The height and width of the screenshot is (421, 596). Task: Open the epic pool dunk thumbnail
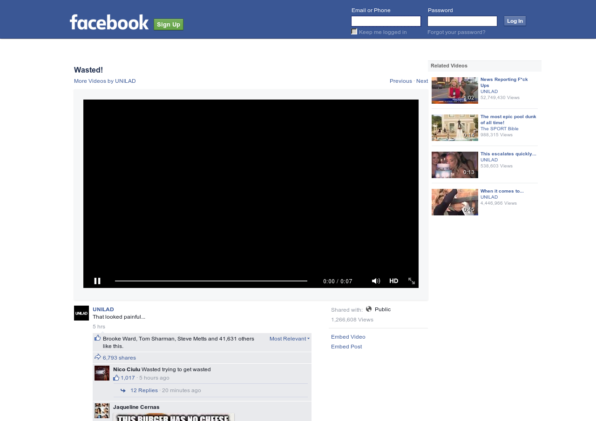point(455,127)
